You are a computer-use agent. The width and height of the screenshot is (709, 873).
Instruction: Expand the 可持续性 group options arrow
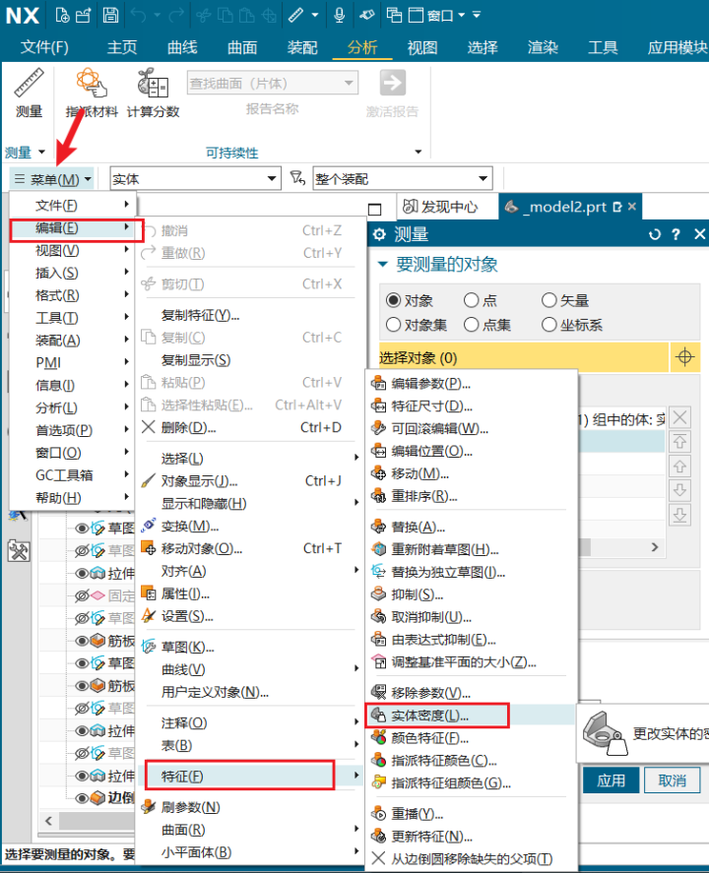coord(419,152)
